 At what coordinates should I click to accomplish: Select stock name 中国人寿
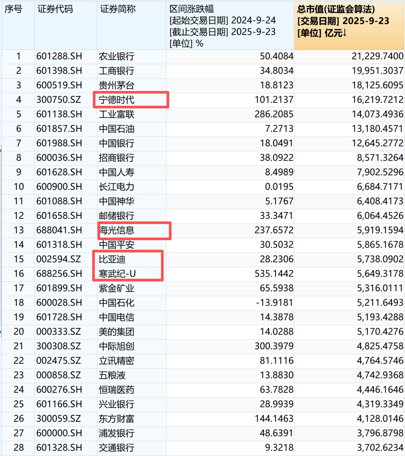tap(117, 173)
